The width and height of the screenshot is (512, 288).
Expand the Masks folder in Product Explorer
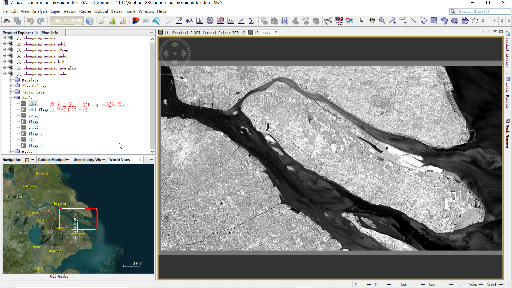10,152
